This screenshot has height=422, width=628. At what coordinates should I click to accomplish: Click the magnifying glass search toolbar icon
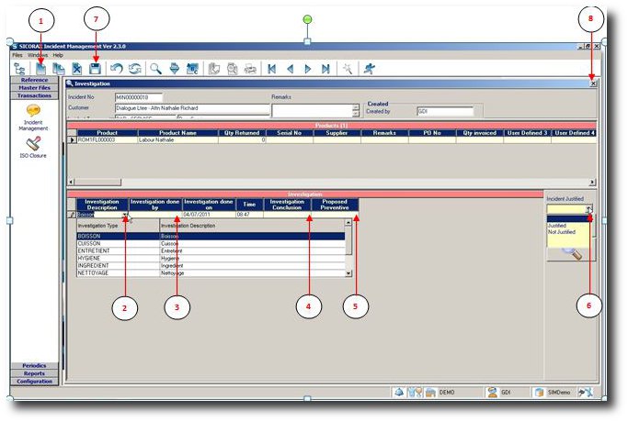point(155,68)
